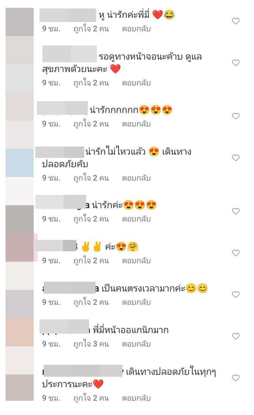This screenshot has width=254, height=415.
Task: Like the 'น่ารักค่ะ' heart-eyes comment
Action: (236, 211)
